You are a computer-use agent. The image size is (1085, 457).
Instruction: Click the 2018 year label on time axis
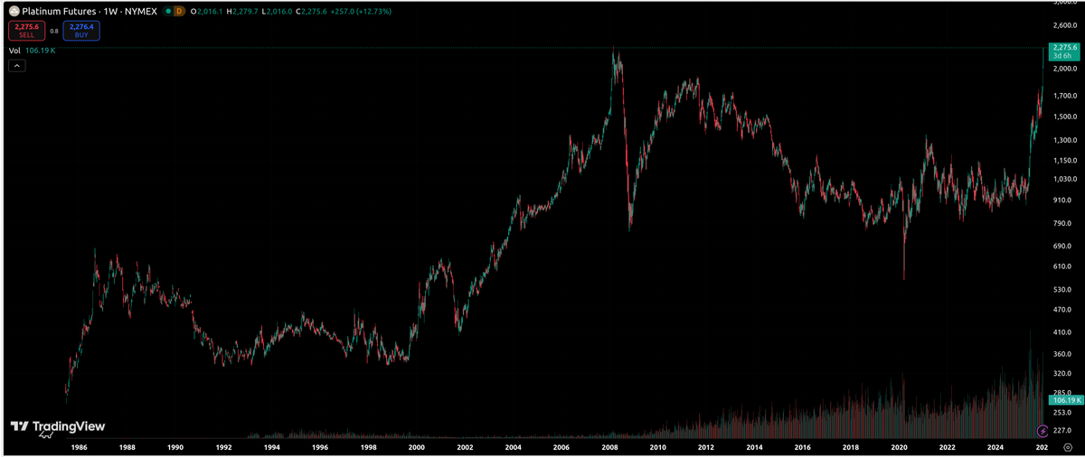[850, 447]
